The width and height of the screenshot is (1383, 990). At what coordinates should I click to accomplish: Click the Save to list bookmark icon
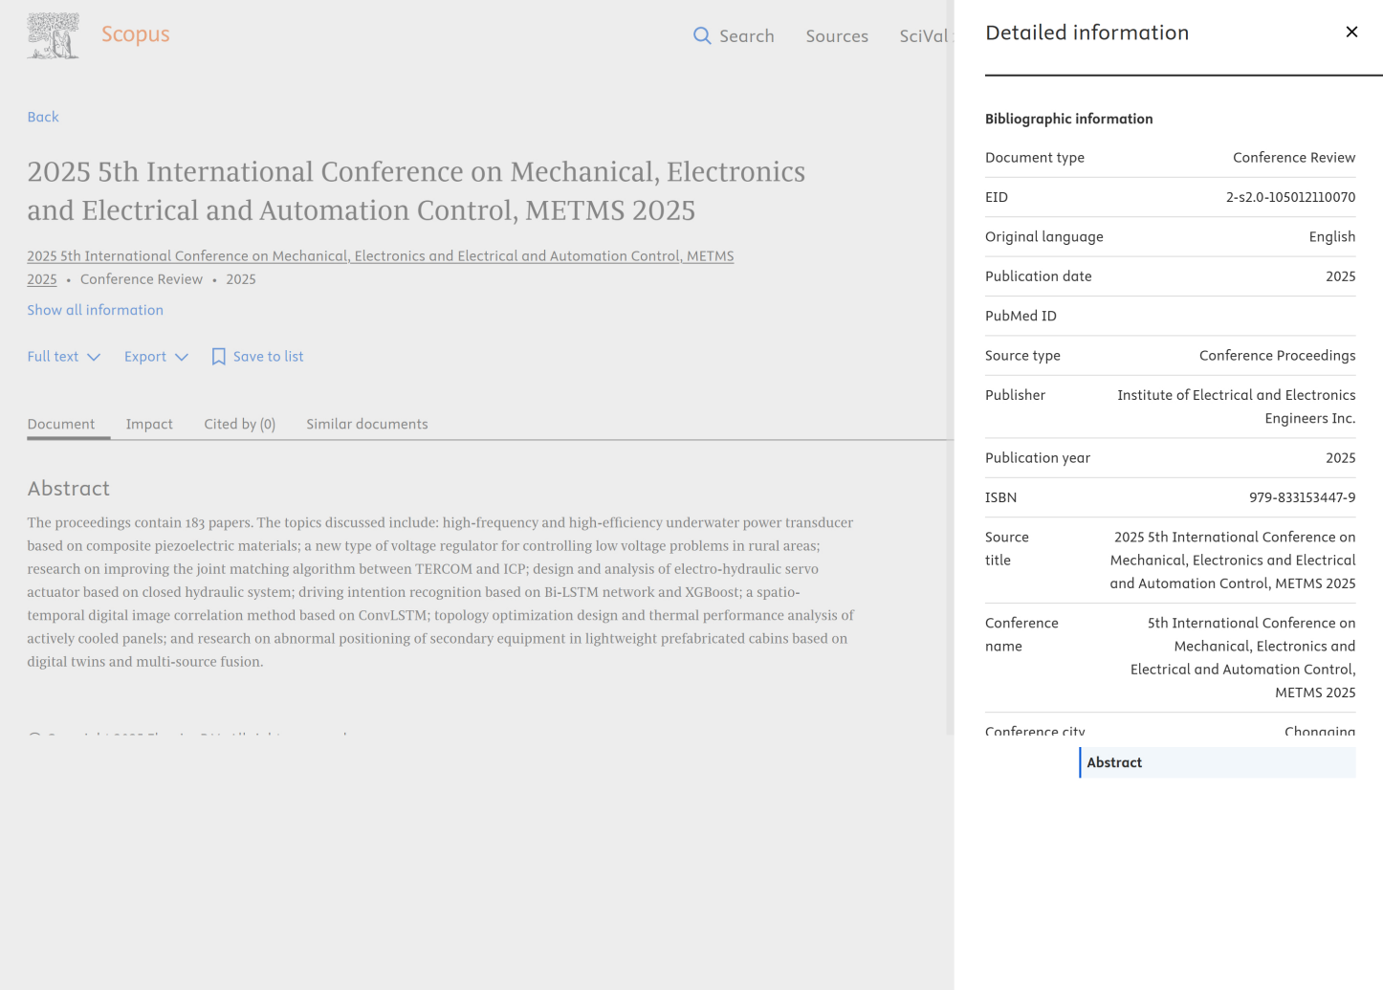tap(219, 357)
